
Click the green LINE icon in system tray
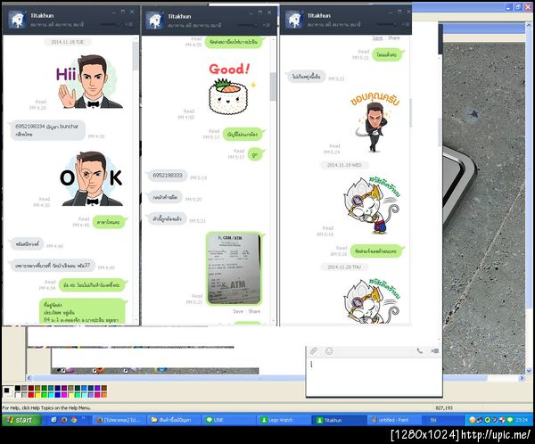pyautogui.click(x=510, y=420)
